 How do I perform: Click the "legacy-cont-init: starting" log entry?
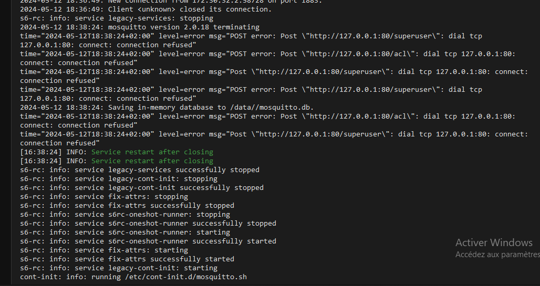pyautogui.click(x=119, y=268)
